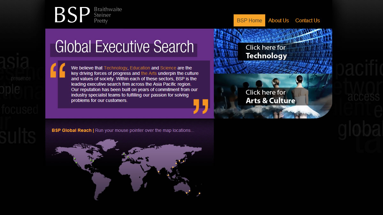Follow the Education link in the quote
This screenshot has width=383, height=215.
(140, 68)
